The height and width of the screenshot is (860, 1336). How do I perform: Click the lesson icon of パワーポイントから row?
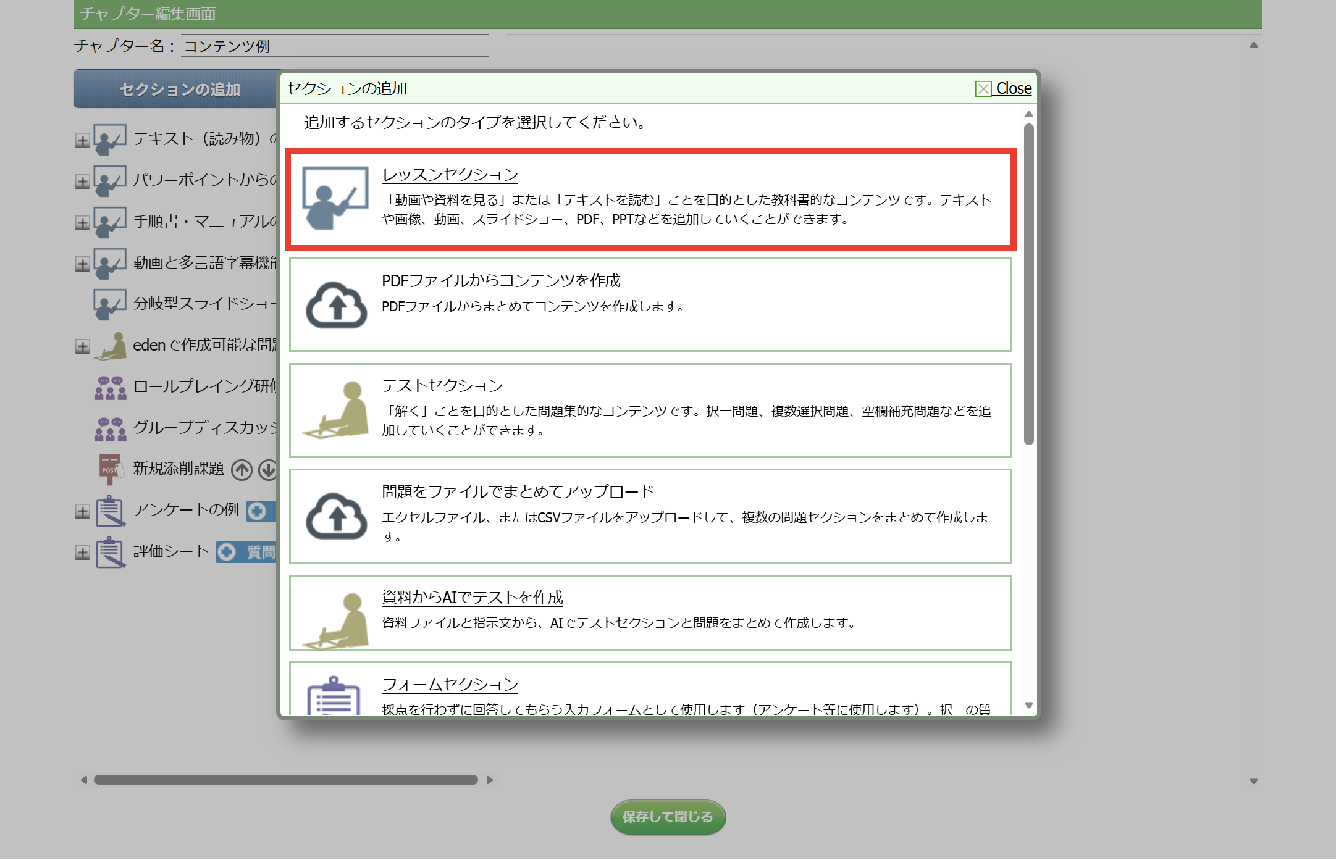110,181
